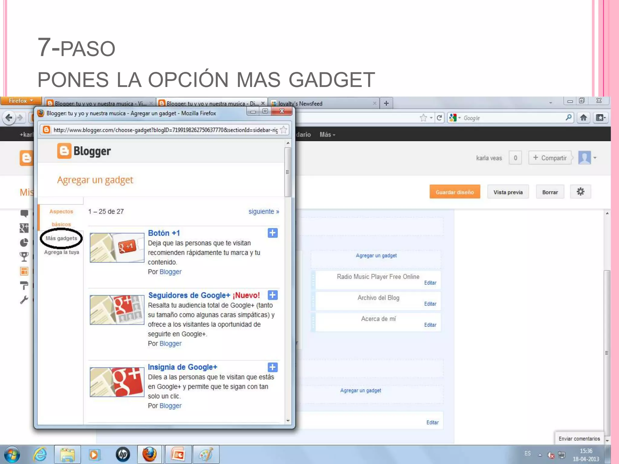Open search engine selector dropdown
Screen dimensions: 619x464
click(455, 118)
